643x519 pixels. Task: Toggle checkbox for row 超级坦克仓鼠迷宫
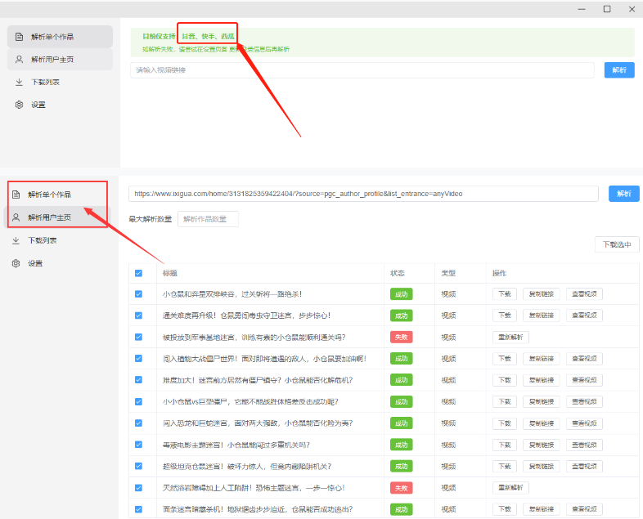(x=138, y=466)
